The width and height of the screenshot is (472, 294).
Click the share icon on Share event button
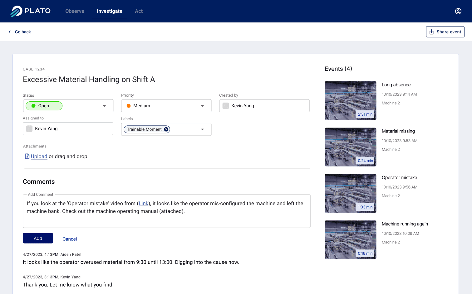432,31
